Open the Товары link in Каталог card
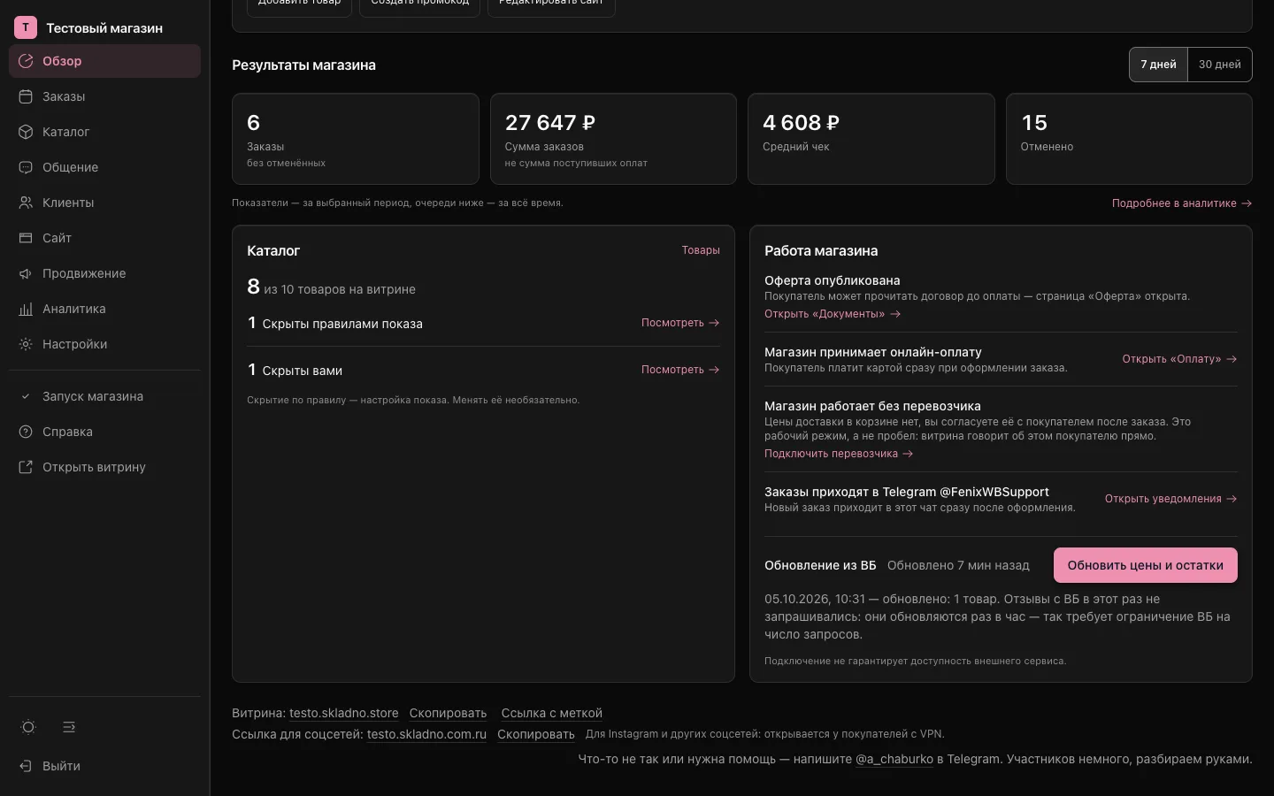This screenshot has height=796, width=1274. click(701, 250)
